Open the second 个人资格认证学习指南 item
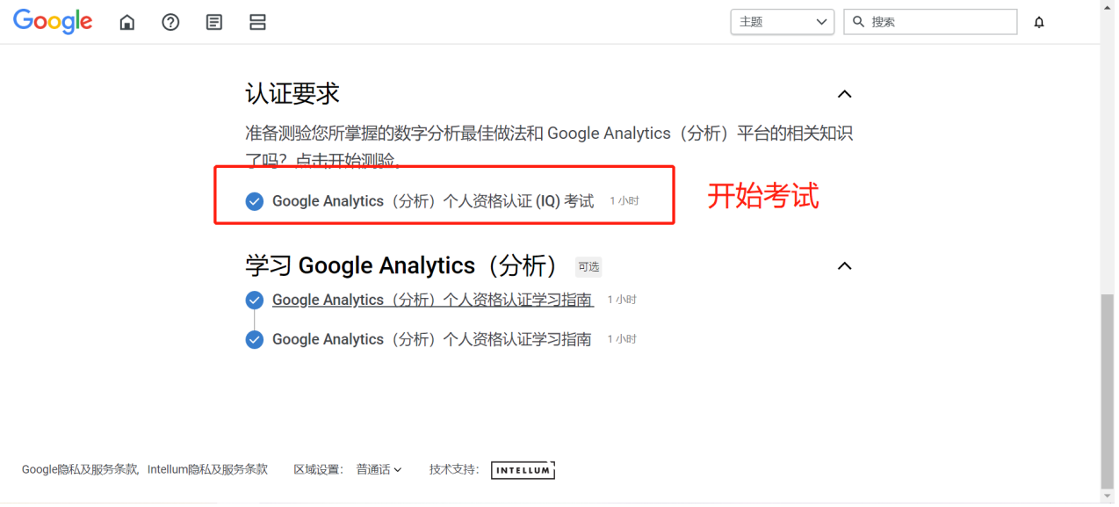The height and width of the screenshot is (507, 1119). [x=432, y=339]
